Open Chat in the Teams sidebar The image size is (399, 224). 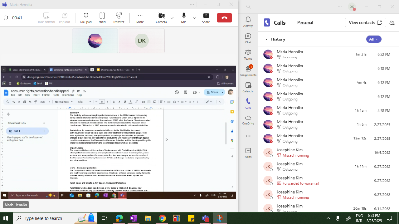248,38
